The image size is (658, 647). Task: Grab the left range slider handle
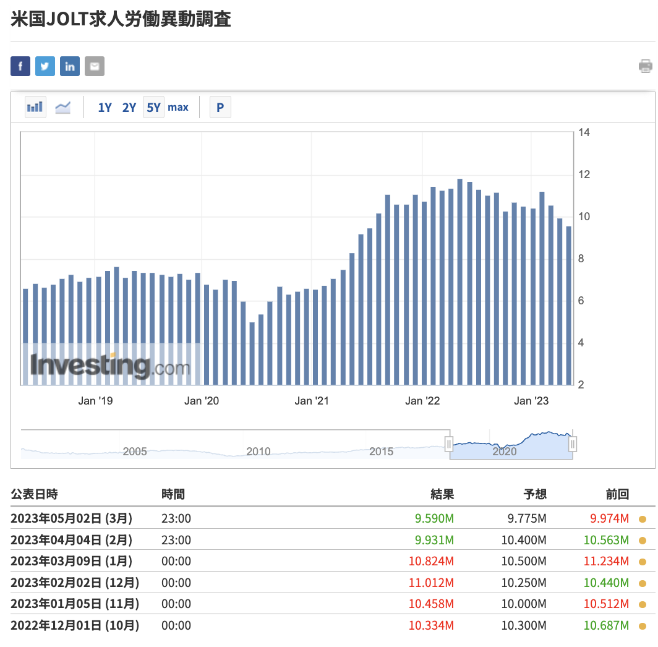tap(448, 443)
